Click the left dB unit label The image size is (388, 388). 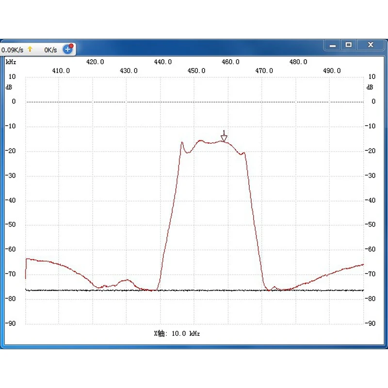point(9,87)
